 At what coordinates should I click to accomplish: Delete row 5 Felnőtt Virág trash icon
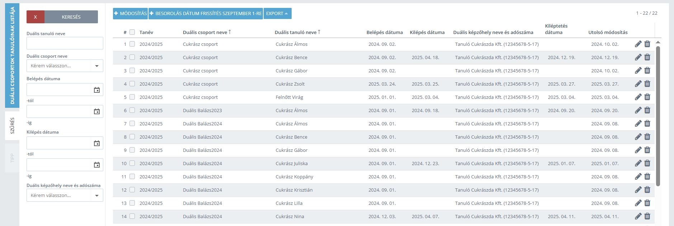(647, 97)
